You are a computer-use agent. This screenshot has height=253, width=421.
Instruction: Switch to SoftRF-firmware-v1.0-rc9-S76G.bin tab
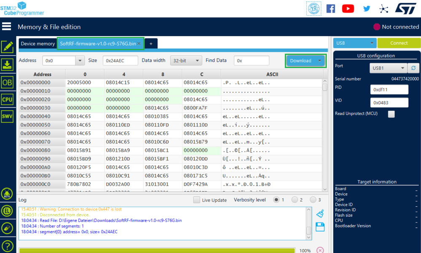point(98,44)
